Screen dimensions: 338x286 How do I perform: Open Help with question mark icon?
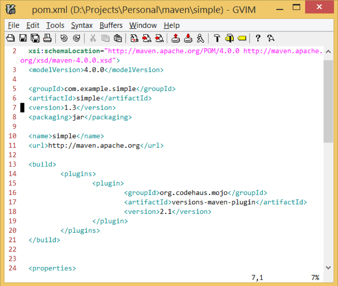point(258,38)
